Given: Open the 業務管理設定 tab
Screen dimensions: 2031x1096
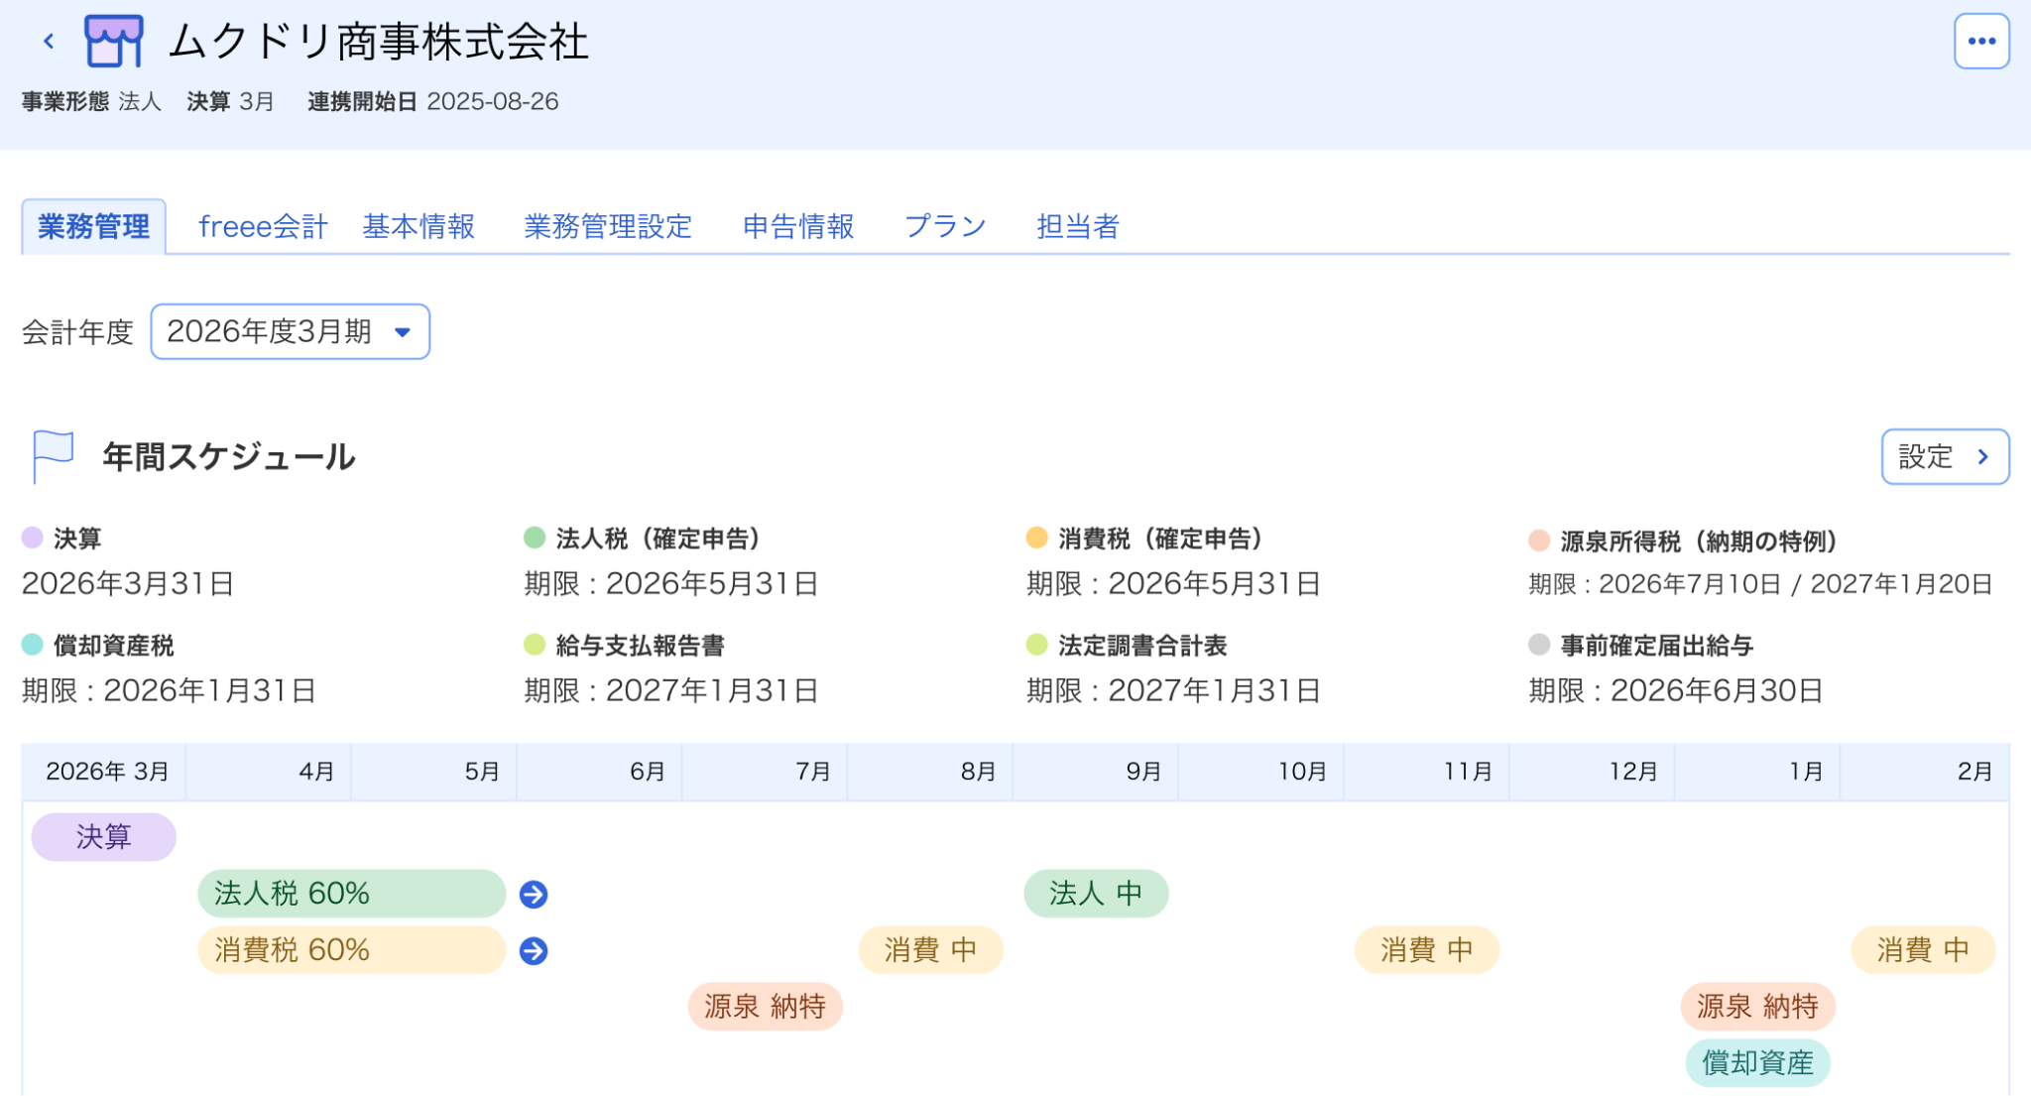Looking at the screenshot, I should (607, 226).
